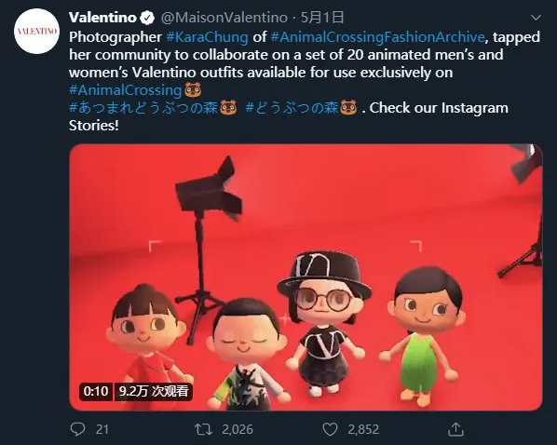Open Valentino profile avatar
Screen dimensions: 557x445
(x=36, y=32)
